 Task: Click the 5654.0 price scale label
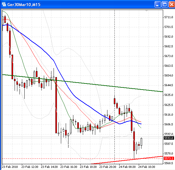pos(169,76)
